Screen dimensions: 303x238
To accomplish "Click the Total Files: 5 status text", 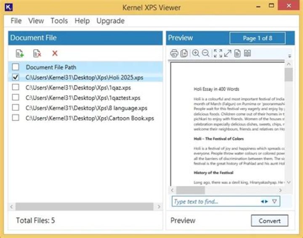I will pyautogui.click(x=35, y=220).
